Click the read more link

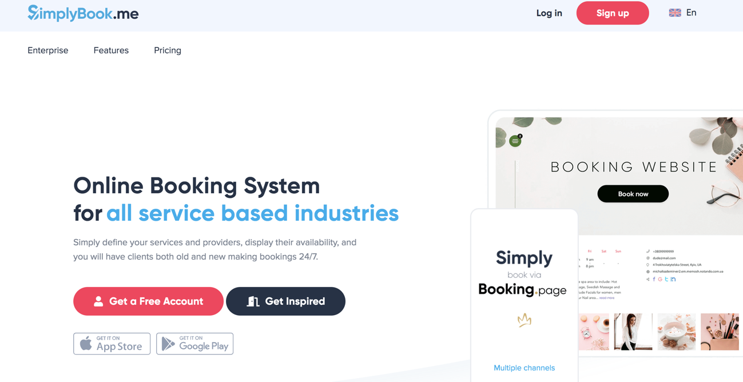click(607, 298)
